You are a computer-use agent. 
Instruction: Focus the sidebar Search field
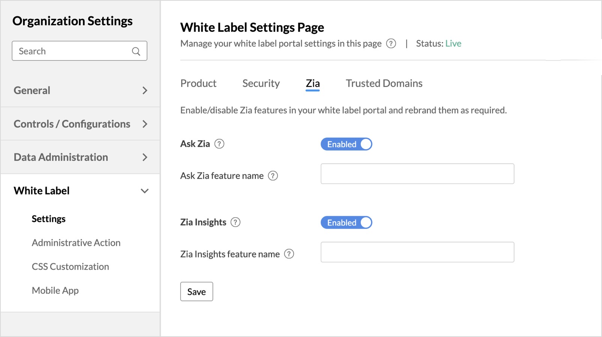coord(80,51)
